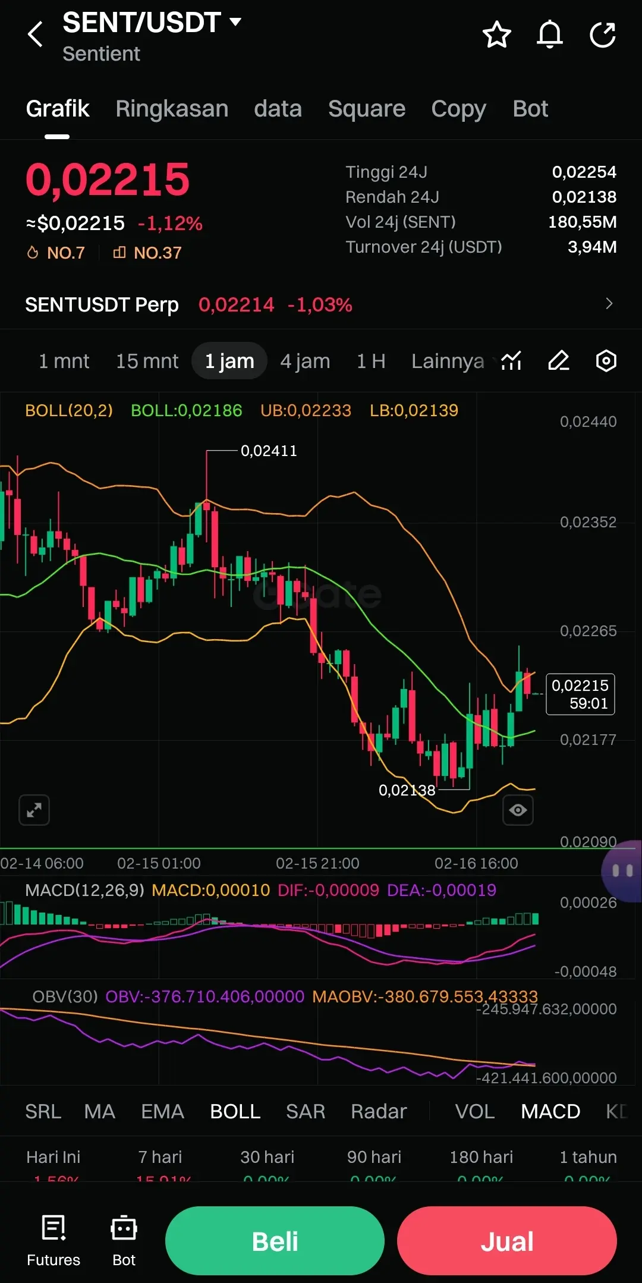The width and height of the screenshot is (642, 1283).
Task: Open SENTUSDT Perp row chevron
Action: 609,304
